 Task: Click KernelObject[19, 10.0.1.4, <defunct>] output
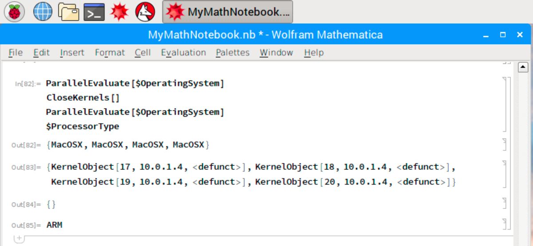(x=149, y=182)
